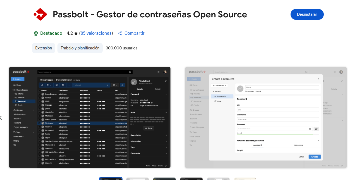Tick the GIMP row checkbox
The image size is (348, 180).
39,101
